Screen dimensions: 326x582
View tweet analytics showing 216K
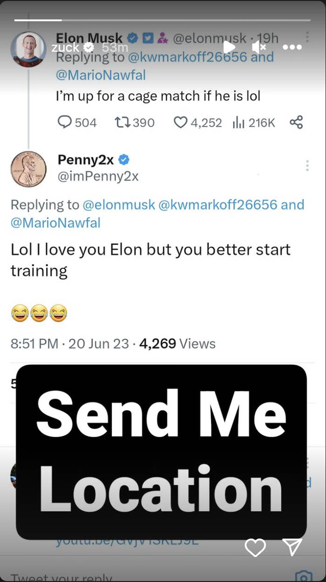click(254, 123)
